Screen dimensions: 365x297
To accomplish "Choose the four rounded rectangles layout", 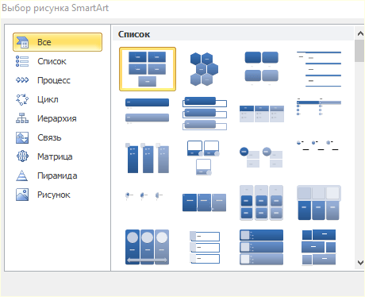I will click(x=262, y=68).
